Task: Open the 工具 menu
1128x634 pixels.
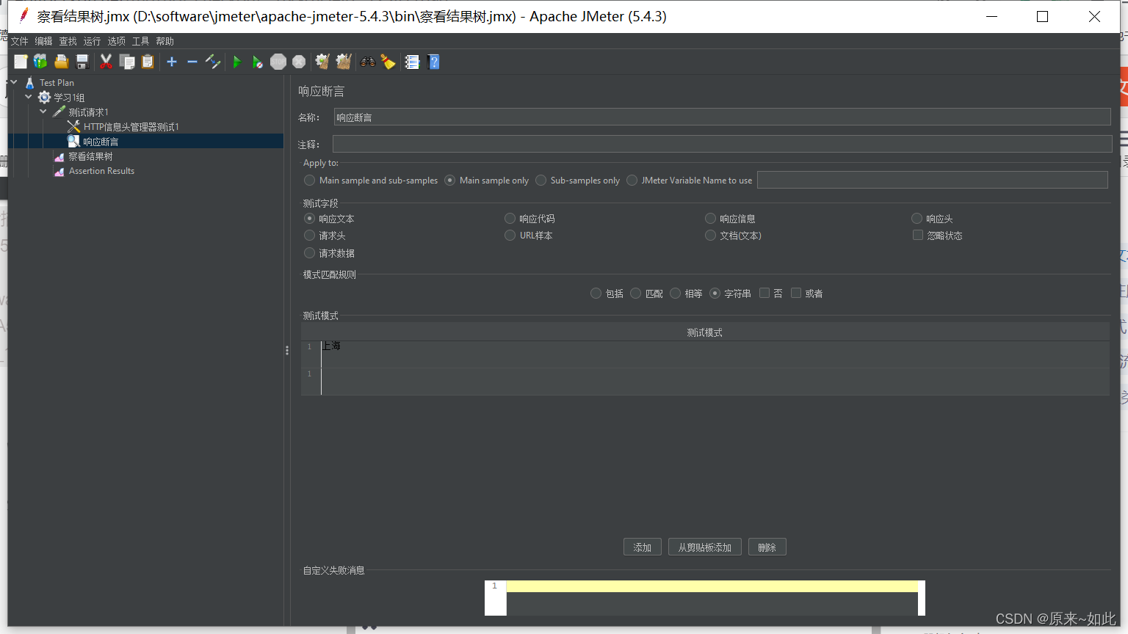Action: point(140,41)
